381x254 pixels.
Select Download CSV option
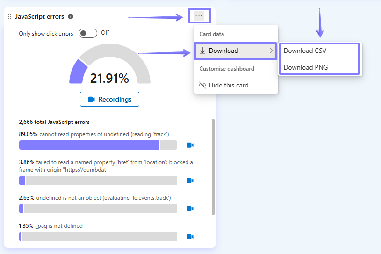coord(305,51)
